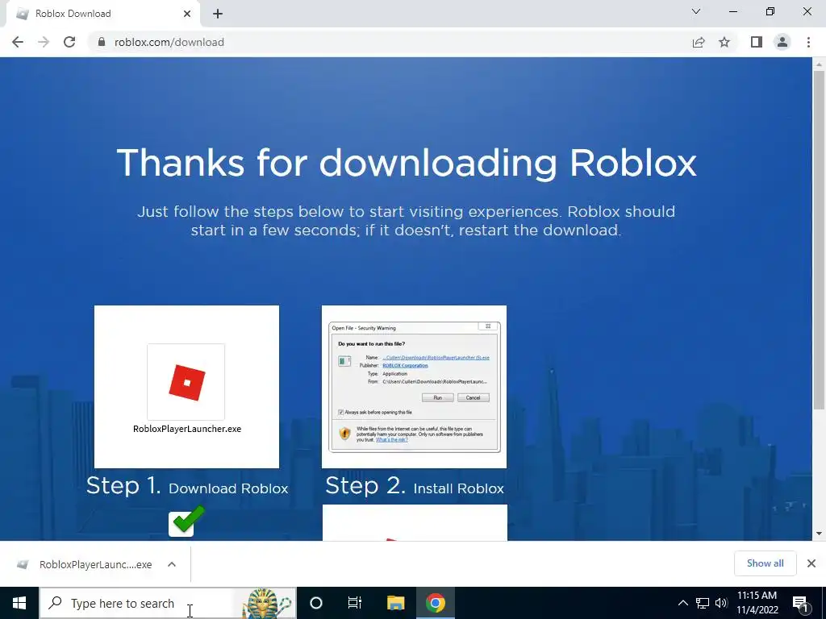826x619 pixels.
Task: Click the RobloxPlayerLauncher.exe step 1 image
Action: click(x=186, y=386)
